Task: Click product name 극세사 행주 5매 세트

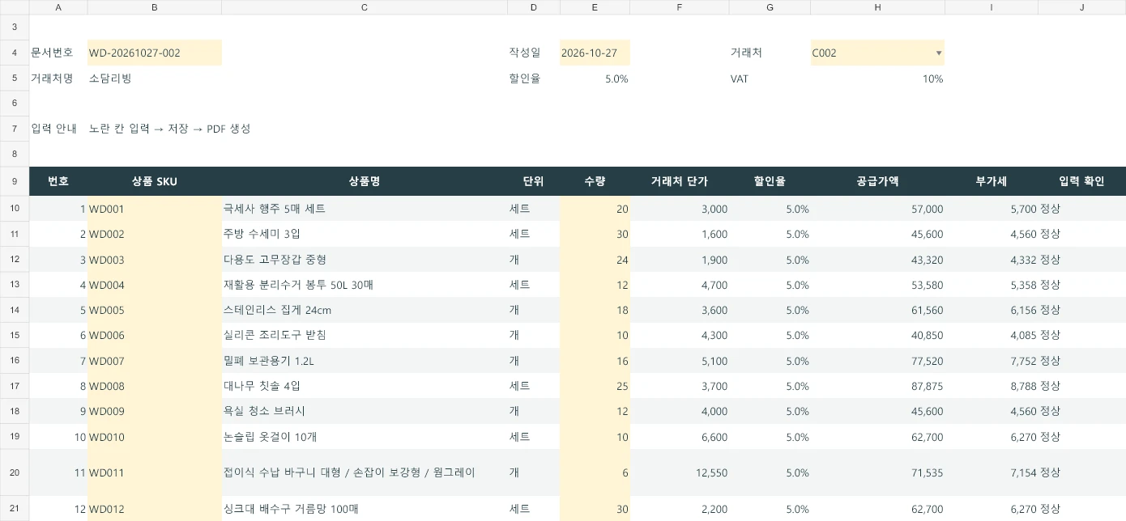Action: coord(275,209)
